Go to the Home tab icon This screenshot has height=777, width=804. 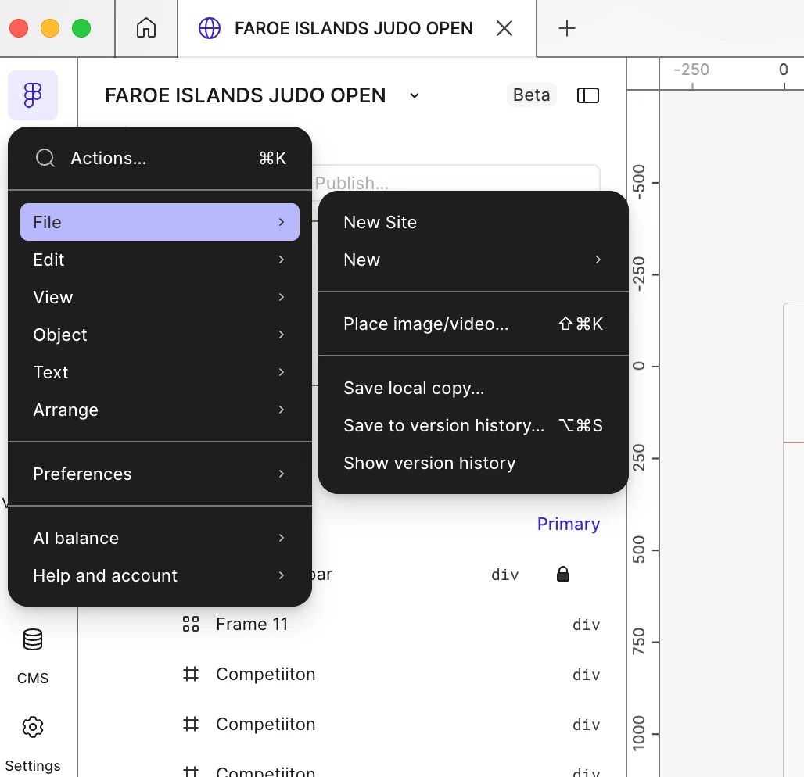point(146,27)
